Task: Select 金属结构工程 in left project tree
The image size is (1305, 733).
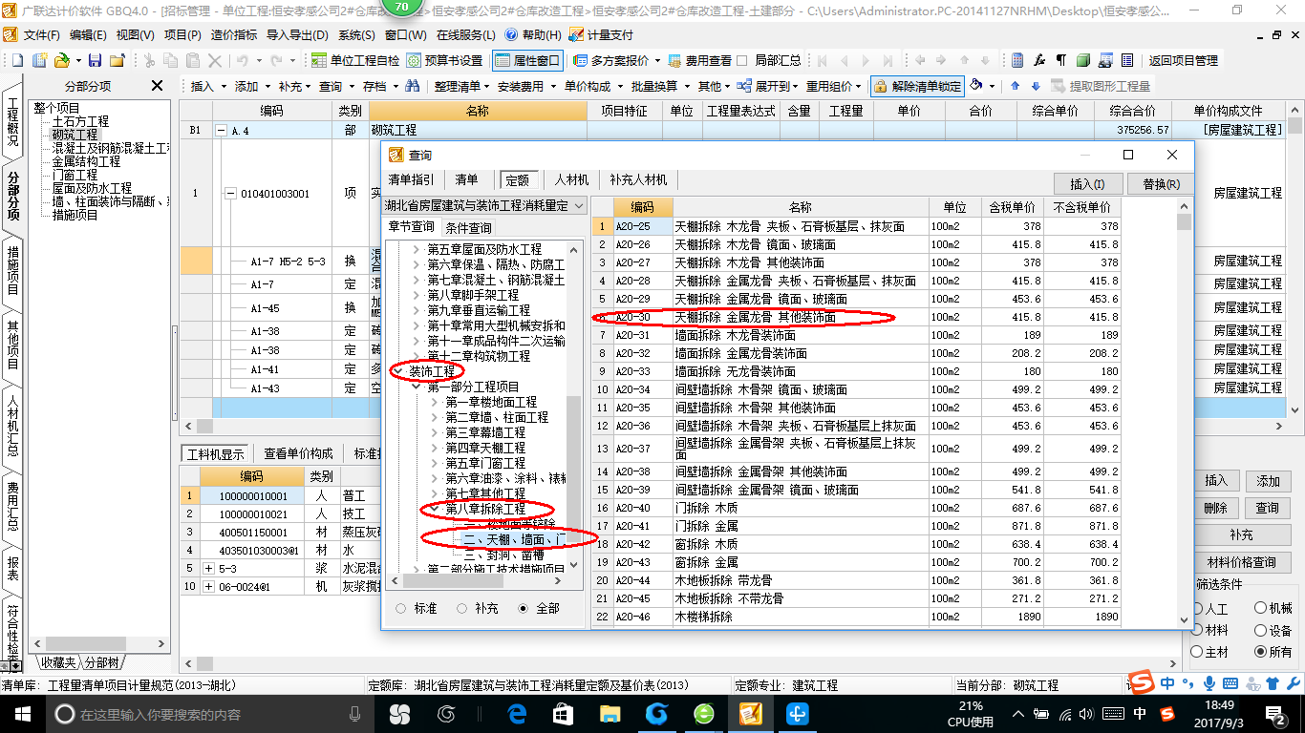Action: tap(86, 161)
